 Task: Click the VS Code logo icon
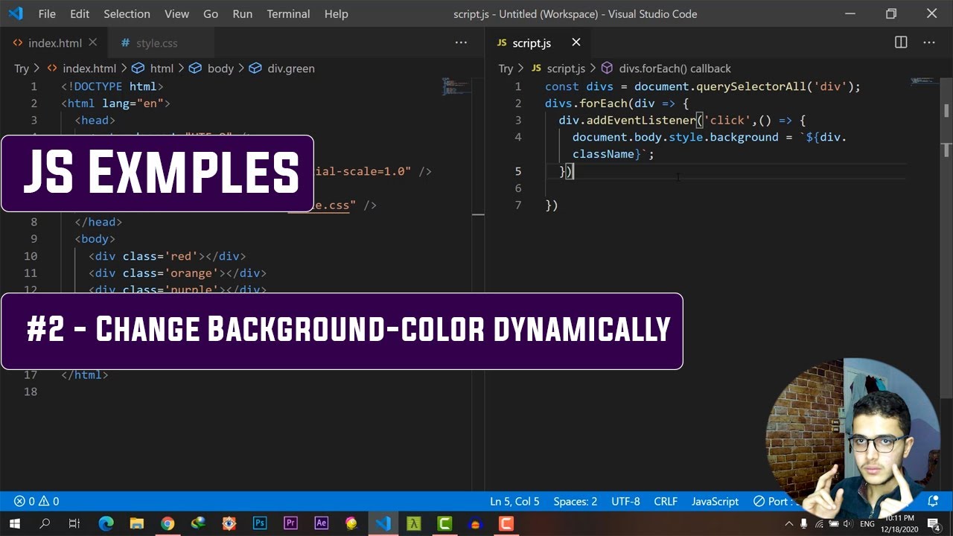click(x=16, y=13)
